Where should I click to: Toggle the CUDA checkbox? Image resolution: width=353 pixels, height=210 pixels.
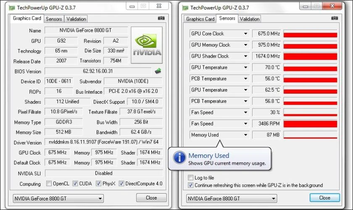click(x=75, y=184)
